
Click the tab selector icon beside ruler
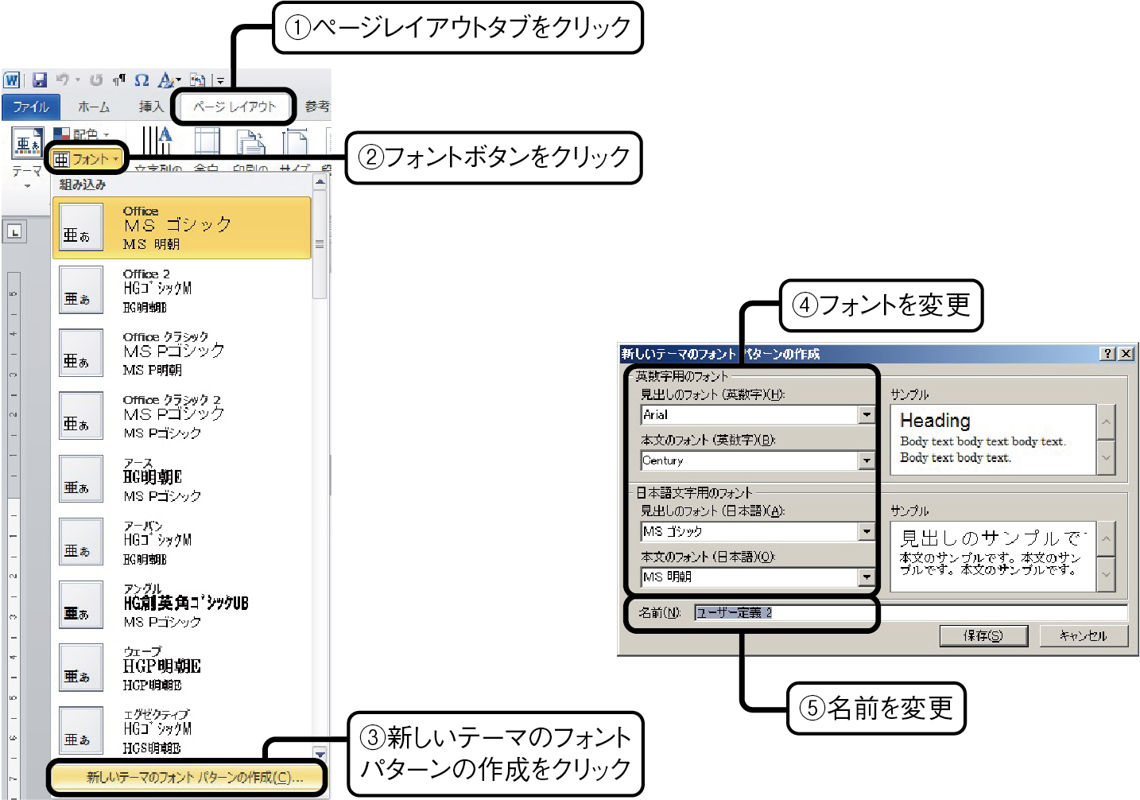point(15,232)
